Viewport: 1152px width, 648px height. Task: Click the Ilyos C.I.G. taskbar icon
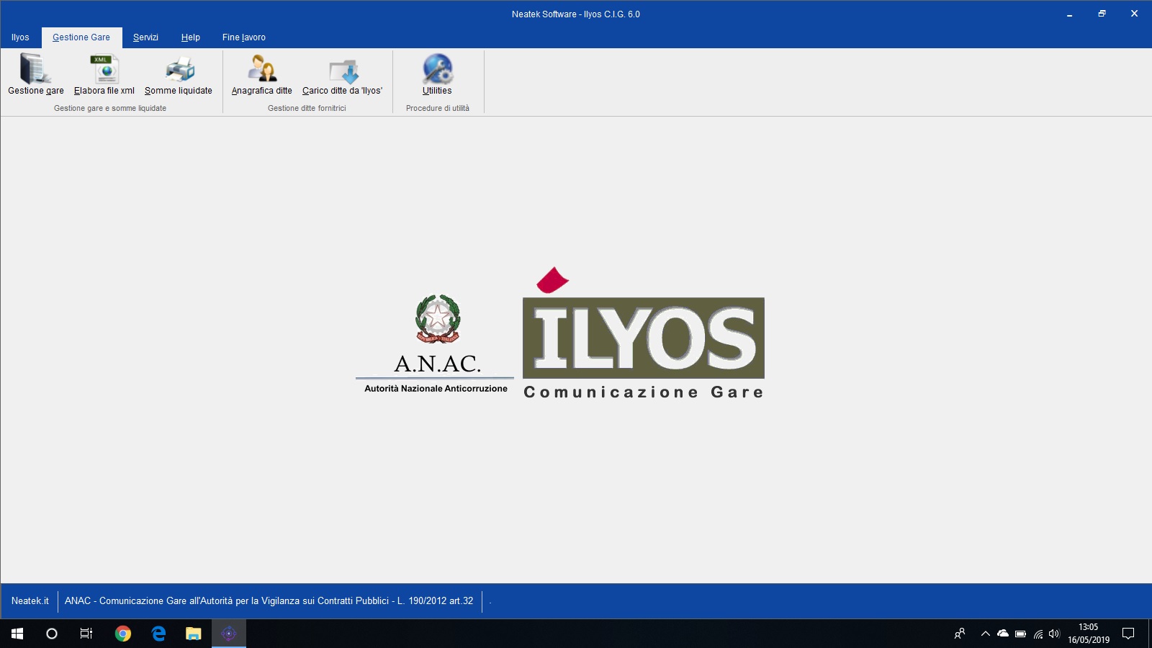(229, 634)
